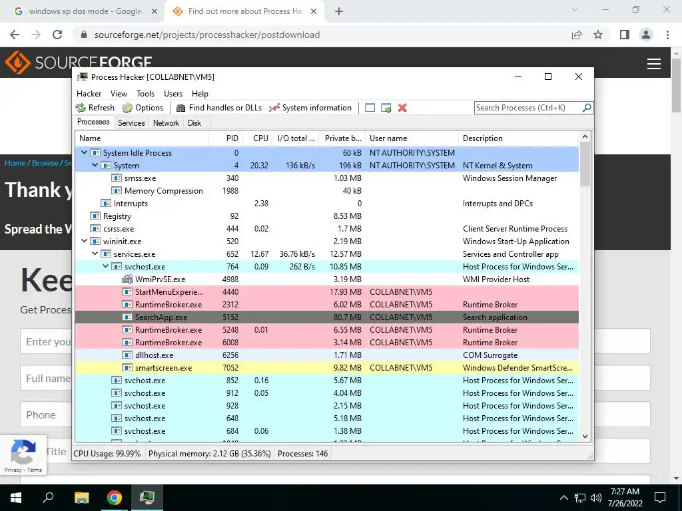Image resolution: width=682 pixels, height=511 pixels.
Task: Click process list scrollbar up arrow
Action: (585, 137)
